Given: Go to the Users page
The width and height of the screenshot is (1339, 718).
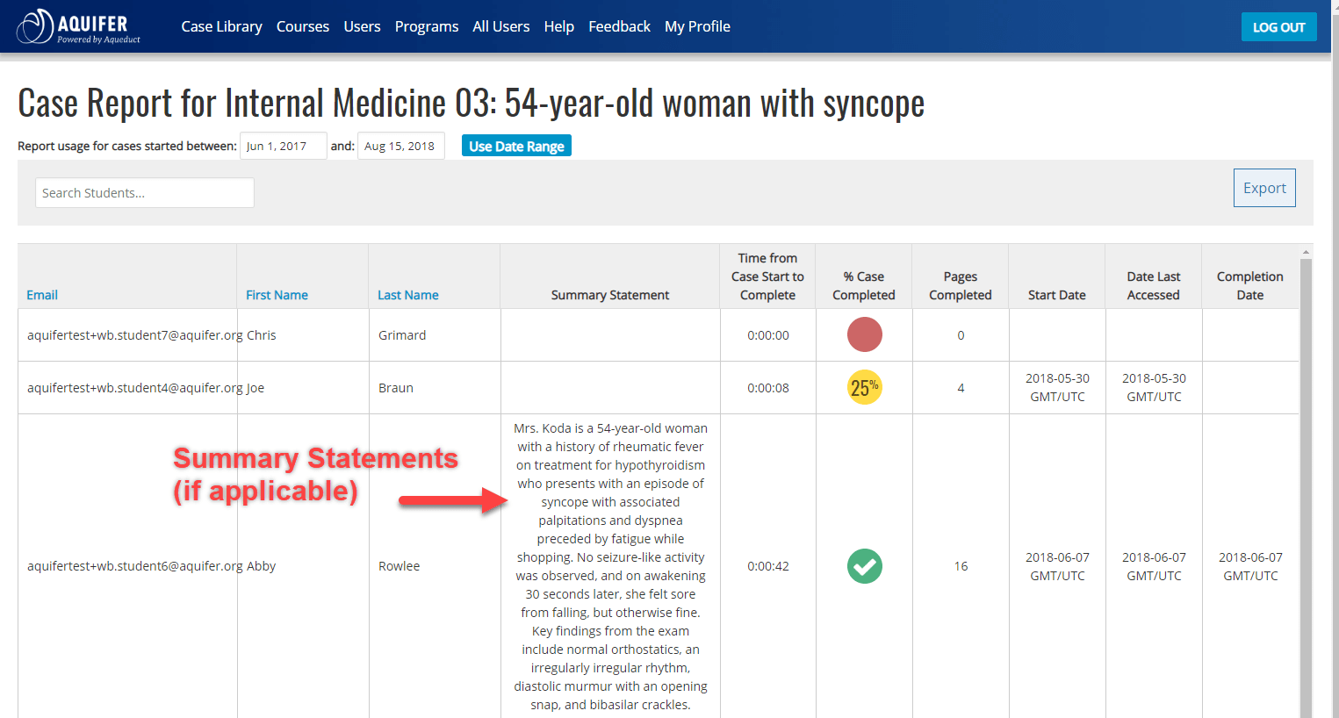Looking at the screenshot, I should pyautogui.click(x=362, y=26).
